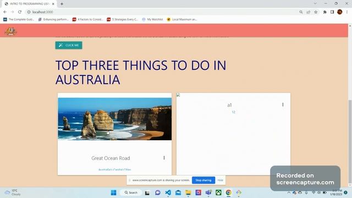
Task: Click the zoom magnifier icon in address bar
Action: coord(301,12)
